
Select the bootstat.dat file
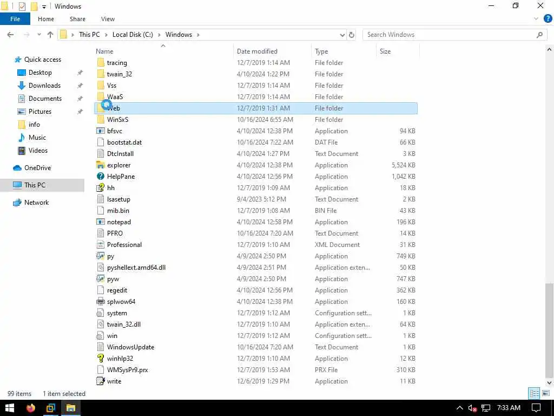point(256,142)
